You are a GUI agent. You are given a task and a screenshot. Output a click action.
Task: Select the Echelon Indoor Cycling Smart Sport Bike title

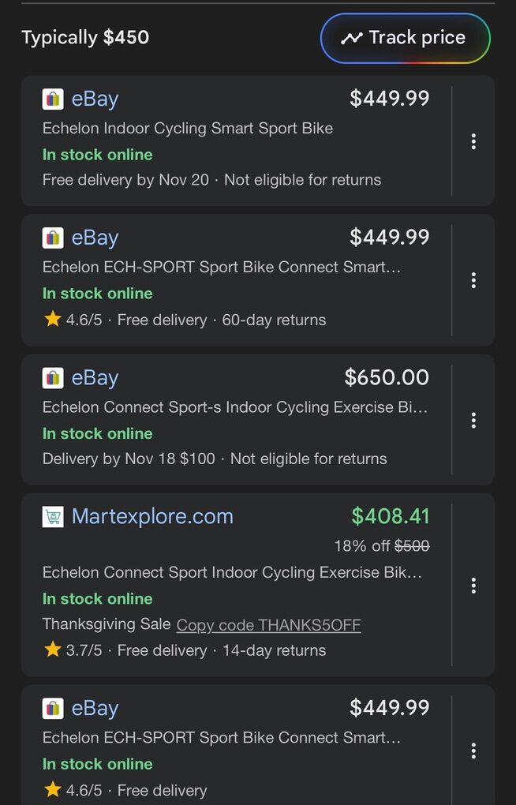click(188, 128)
